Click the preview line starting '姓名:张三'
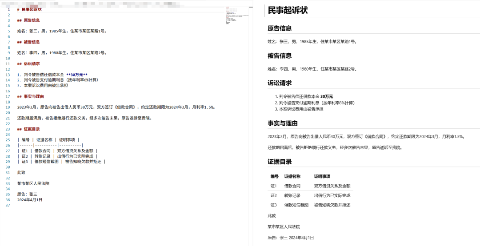The width and height of the screenshot is (480, 246). click(x=312, y=42)
